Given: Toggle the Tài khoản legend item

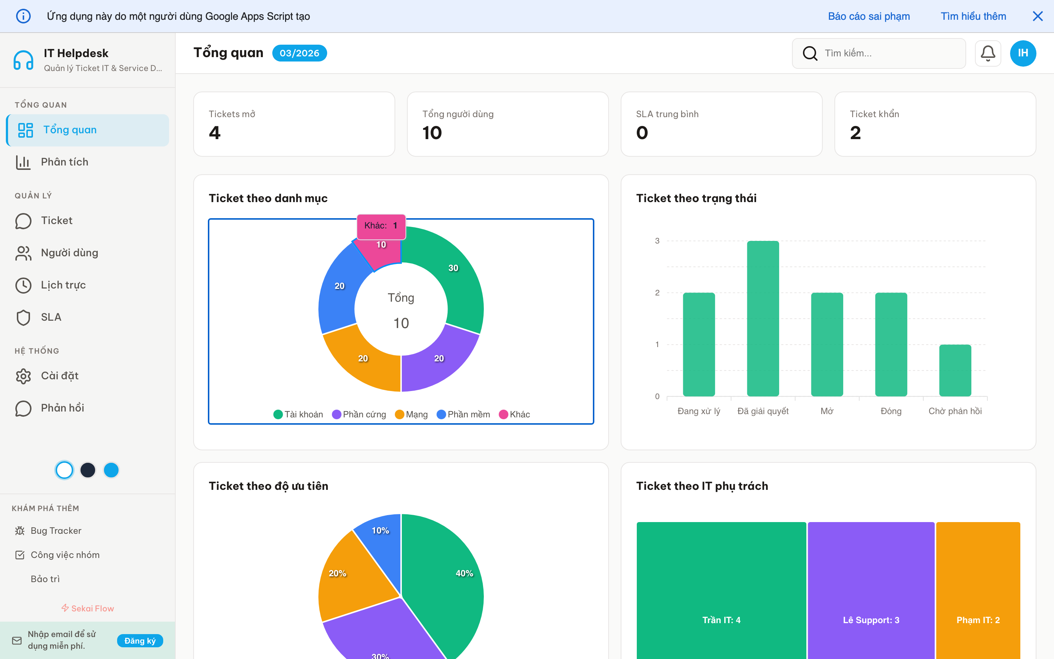Looking at the screenshot, I should click(298, 414).
